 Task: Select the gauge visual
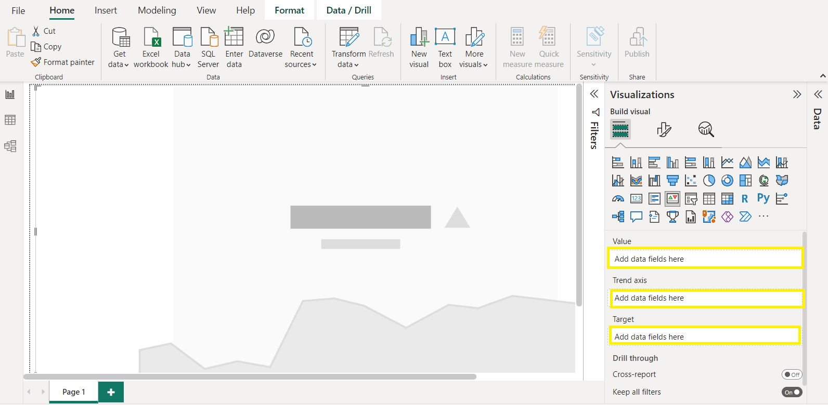618,198
